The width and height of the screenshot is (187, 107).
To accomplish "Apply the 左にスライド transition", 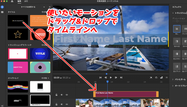I will pyautogui.click(x=177, y=54).
